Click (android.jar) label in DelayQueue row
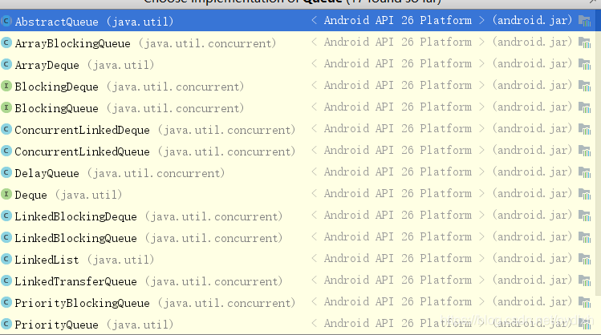601x335 pixels. point(532,172)
